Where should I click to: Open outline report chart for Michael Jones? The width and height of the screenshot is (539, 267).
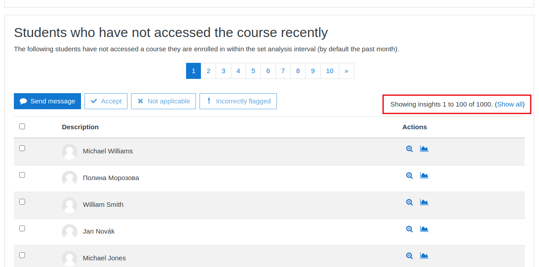424,256
